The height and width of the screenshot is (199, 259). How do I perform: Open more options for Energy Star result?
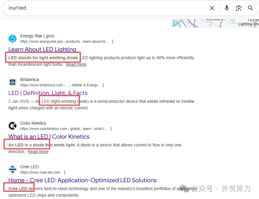click(x=113, y=42)
